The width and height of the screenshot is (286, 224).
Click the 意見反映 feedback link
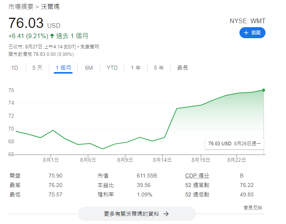[253, 207]
